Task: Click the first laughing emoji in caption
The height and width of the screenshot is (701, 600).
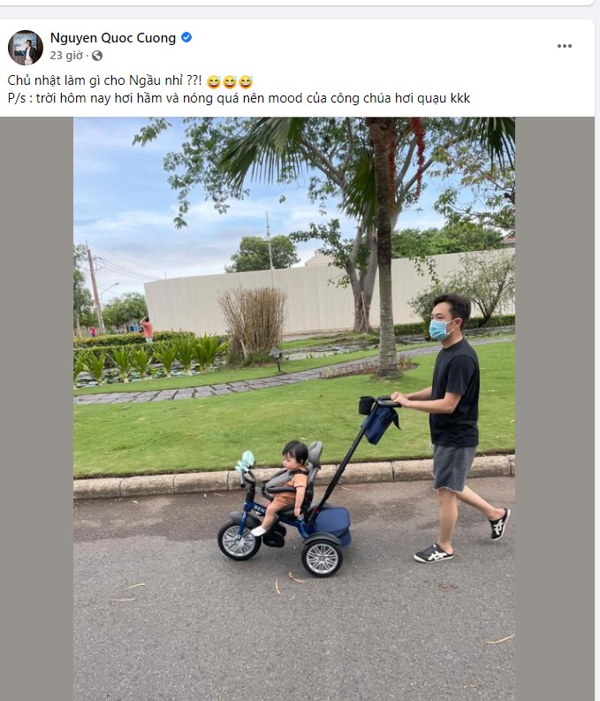Action: click(214, 82)
